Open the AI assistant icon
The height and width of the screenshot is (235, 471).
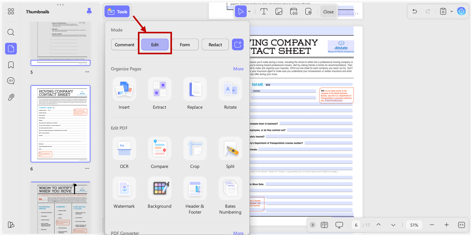click(461, 11)
